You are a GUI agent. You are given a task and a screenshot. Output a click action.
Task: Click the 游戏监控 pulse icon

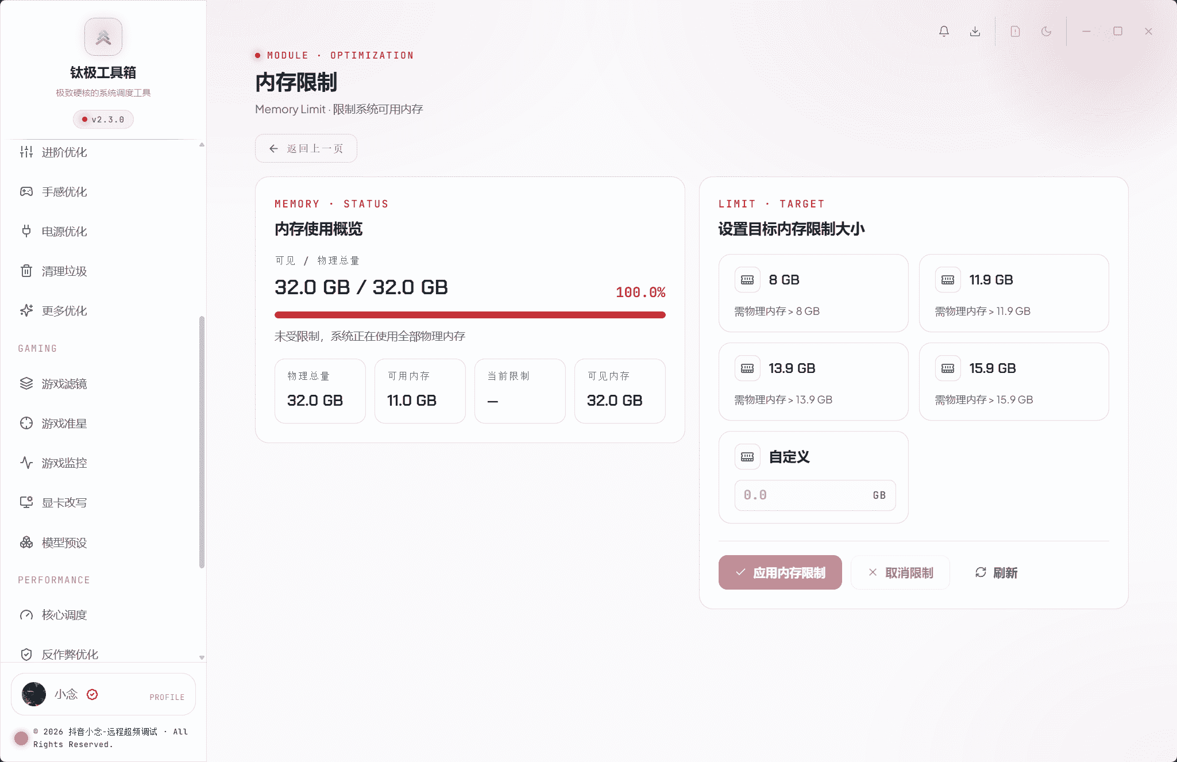click(x=26, y=463)
